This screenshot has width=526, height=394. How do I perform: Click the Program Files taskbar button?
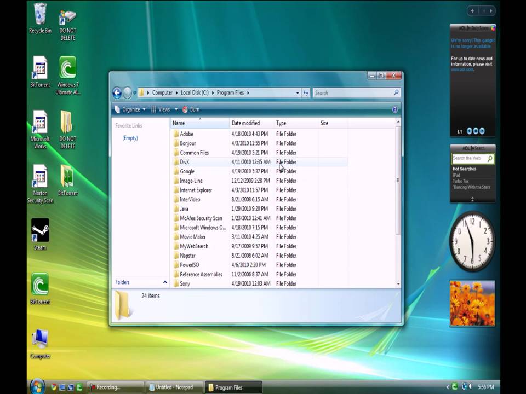[x=233, y=387]
